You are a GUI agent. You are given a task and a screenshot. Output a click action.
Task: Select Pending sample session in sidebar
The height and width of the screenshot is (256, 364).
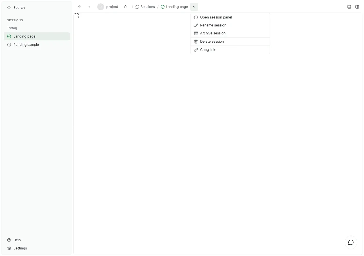click(37, 45)
